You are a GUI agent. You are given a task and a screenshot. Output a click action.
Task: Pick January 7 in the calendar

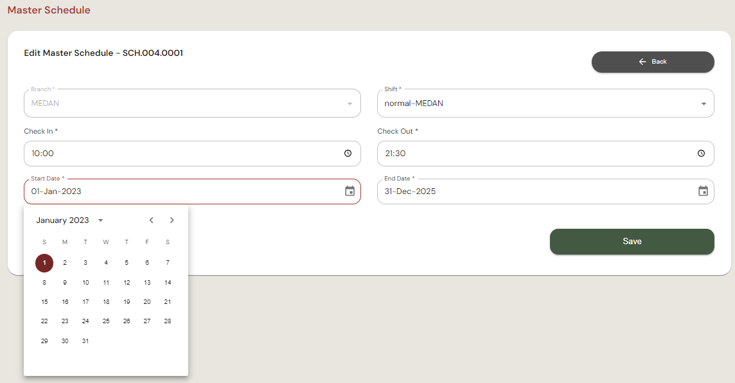tap(168, 263)
